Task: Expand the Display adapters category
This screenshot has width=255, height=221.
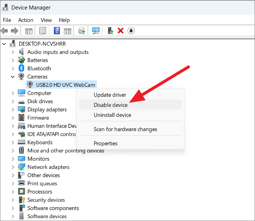Action: click(13, 110)
